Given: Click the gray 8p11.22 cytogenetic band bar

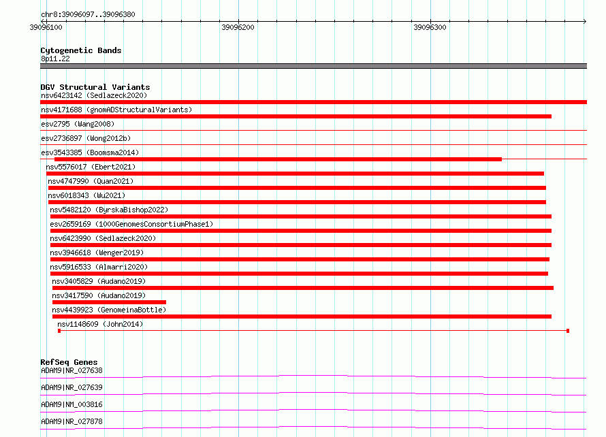Looking at the screenshot, I should coord(313,66).
